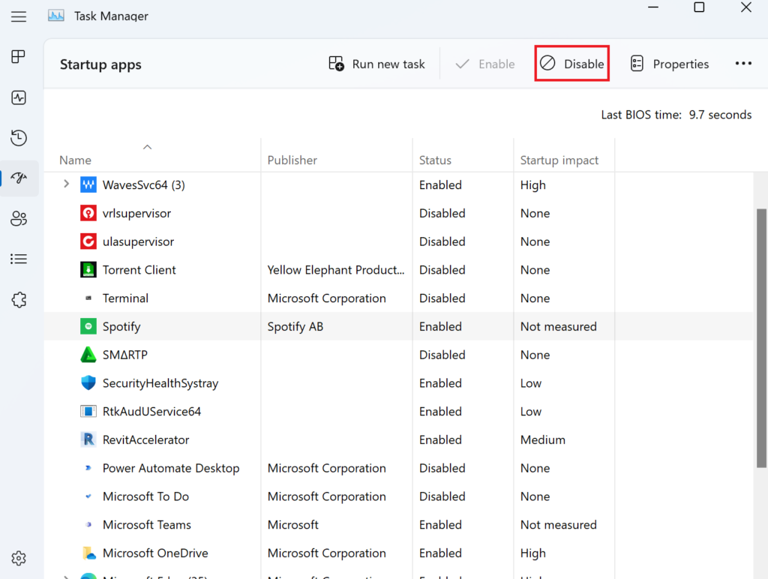Viewport: 768px width, 579px height.
Task: Go to Processes page in sidebar
Action: point(19,57)
